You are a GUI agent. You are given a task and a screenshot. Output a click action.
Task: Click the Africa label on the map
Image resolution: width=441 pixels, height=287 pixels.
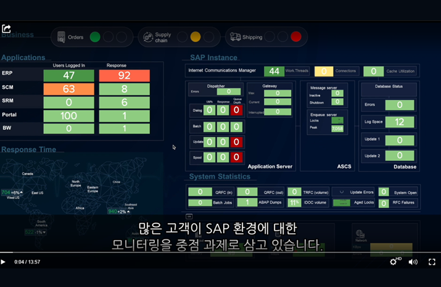coord(80,208)
